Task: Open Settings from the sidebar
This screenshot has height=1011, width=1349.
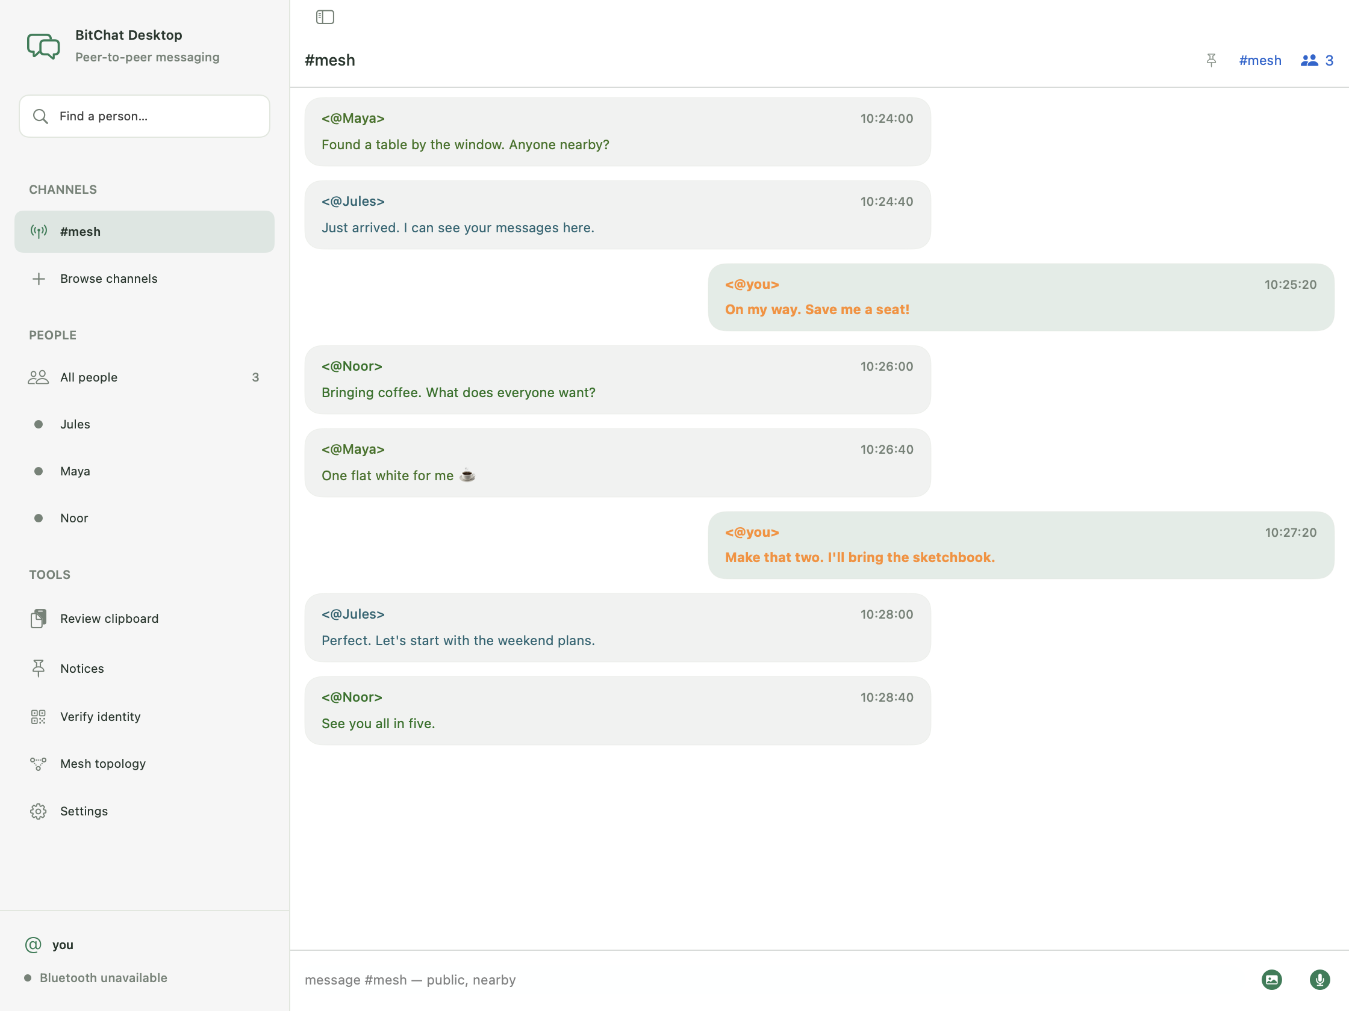Action: (145, 811)
